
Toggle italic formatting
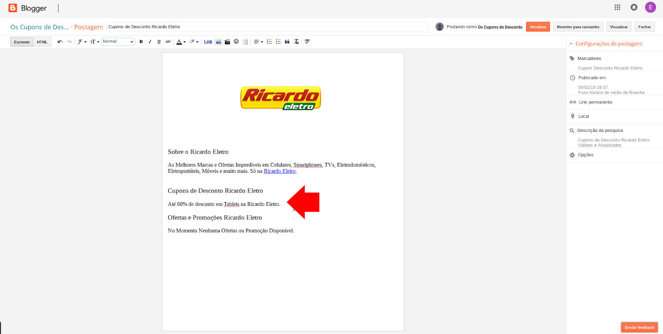click(x=150, y=42)
